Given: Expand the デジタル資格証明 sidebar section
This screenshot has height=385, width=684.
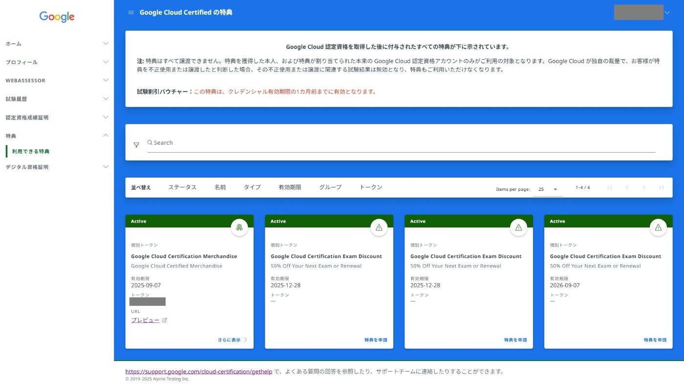Looking at the screenshot, I should click(x=57, y=167).
